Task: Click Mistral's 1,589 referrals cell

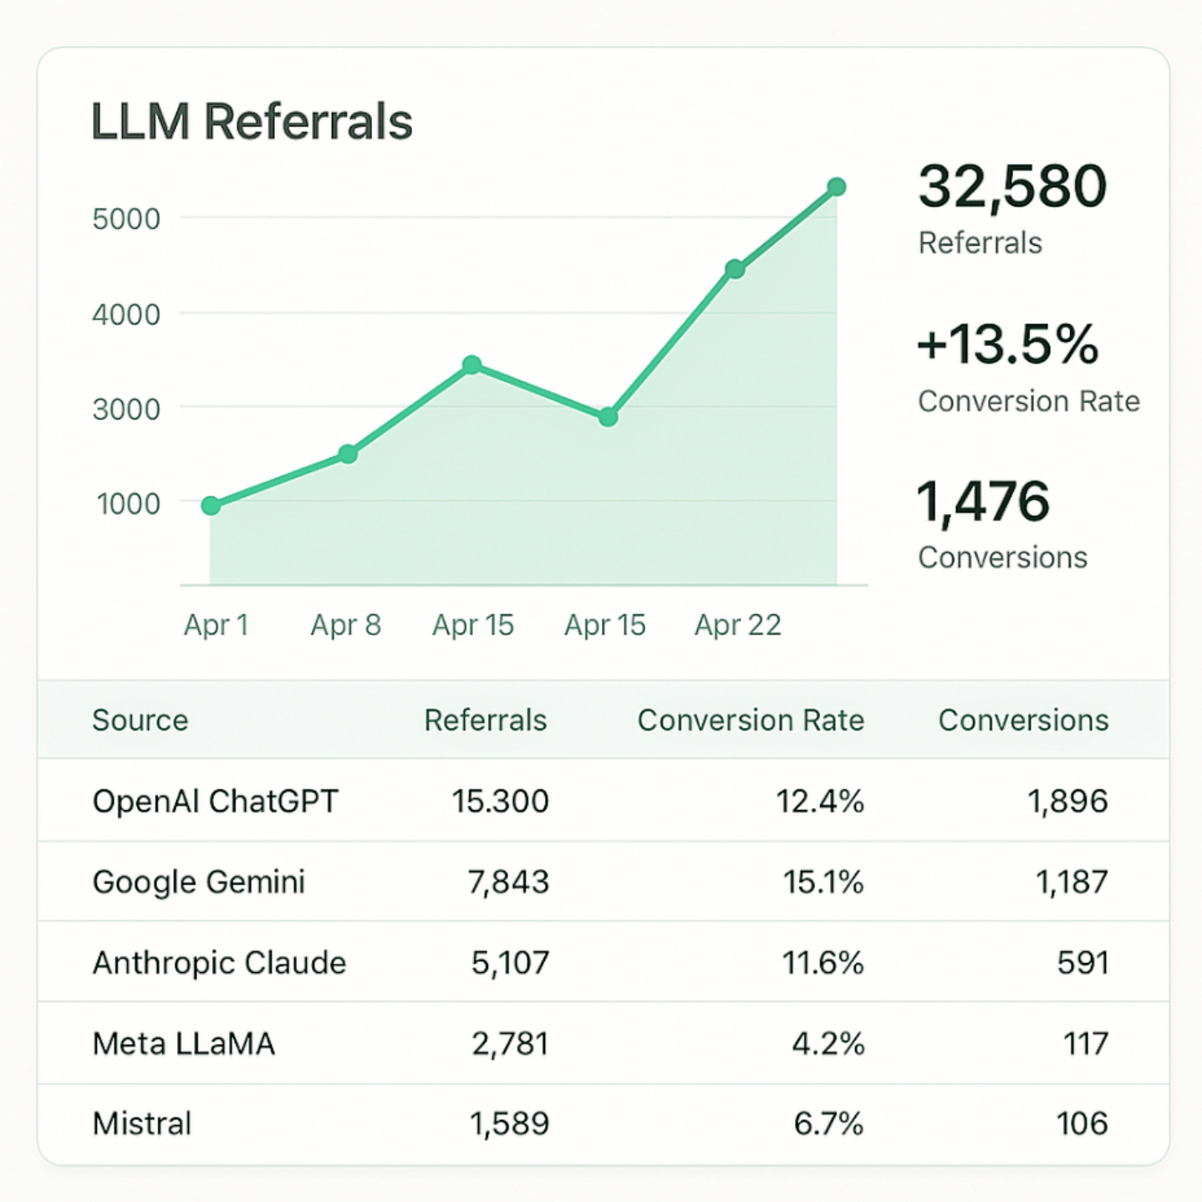Action: 509,1124
